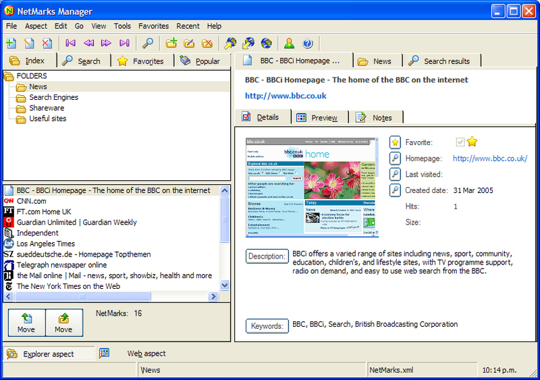Select the FOLDERS root tree node
The height and width of the screenshot is (380, 540).
(x=31, y=76)
